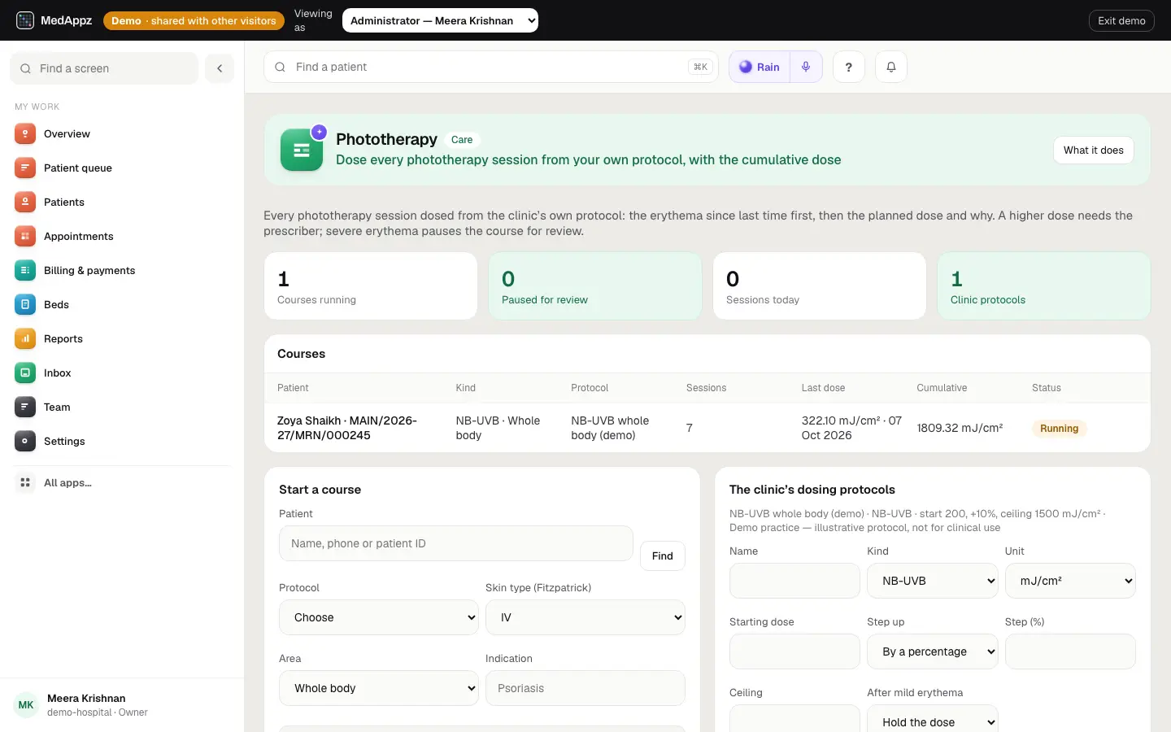Open Beds in sidebar
Screen dimensions: 1171x732
point(122,304)
